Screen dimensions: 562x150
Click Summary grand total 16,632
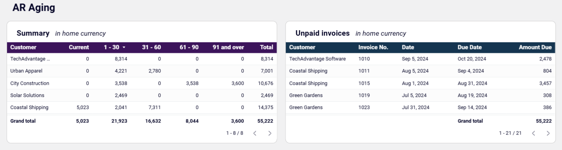(153, 121)
